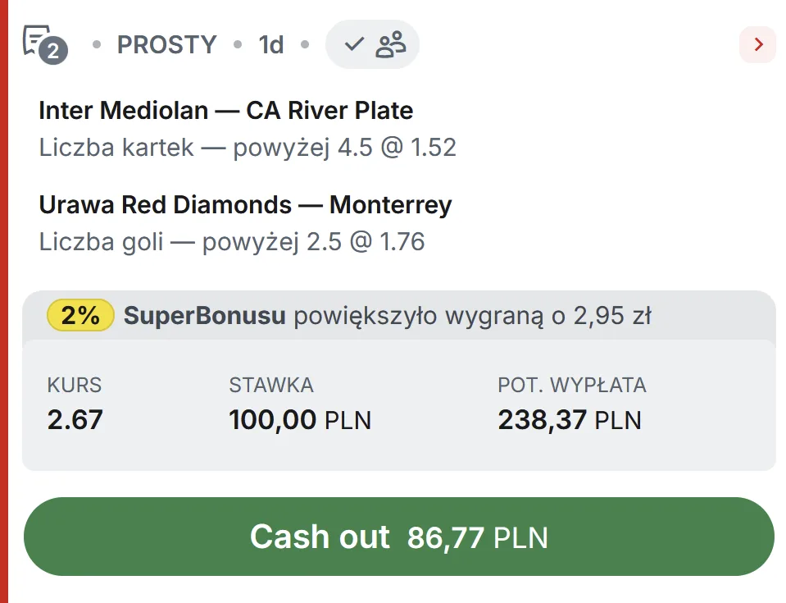Viewport: 786px width, 603px height.
Task: Click the 86,77 PLN amount on the green button
Action: point(478,538)
